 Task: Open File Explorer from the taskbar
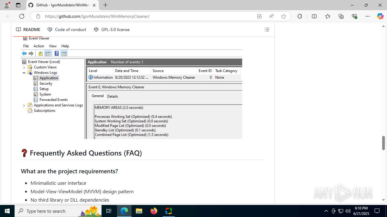point(139,211)
